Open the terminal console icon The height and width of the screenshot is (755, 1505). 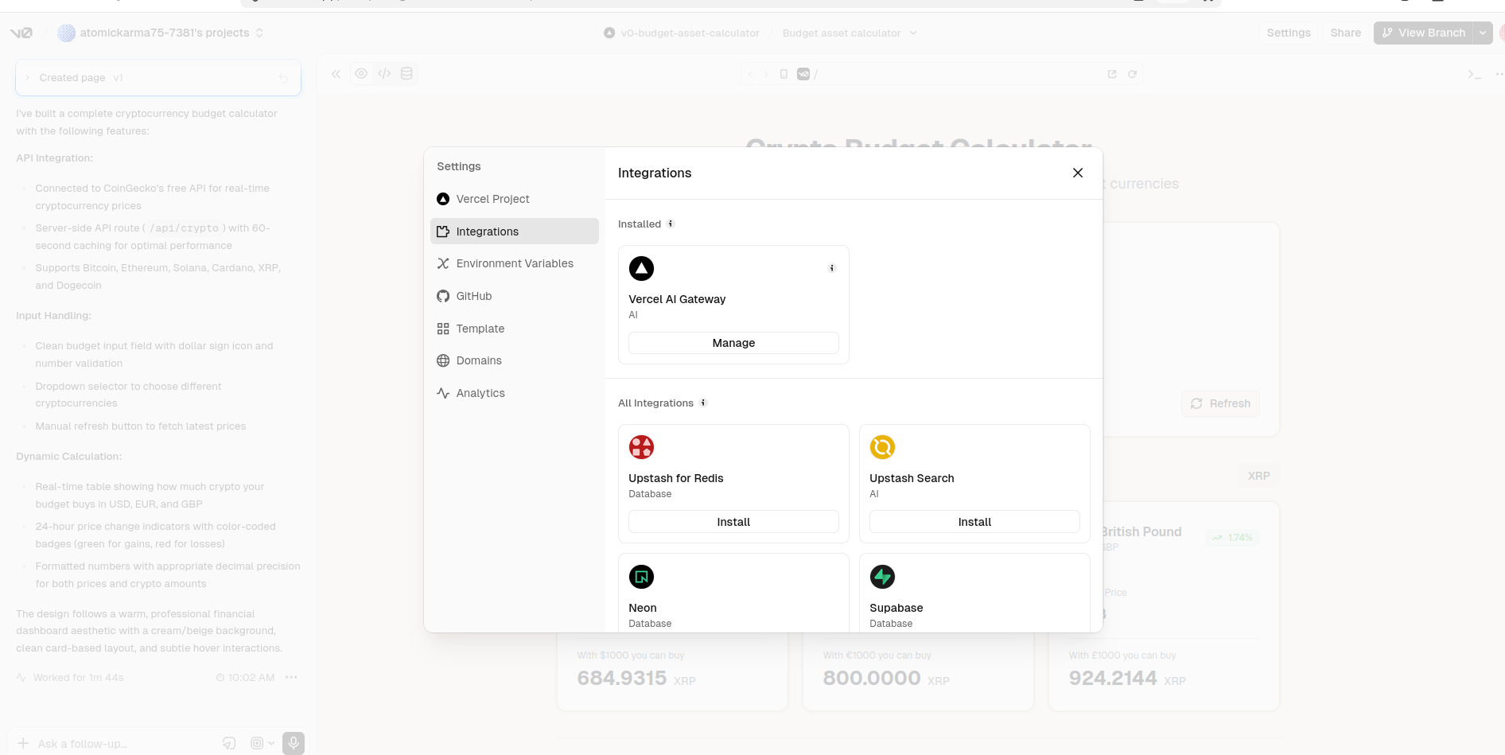[x=1474, y=74]
